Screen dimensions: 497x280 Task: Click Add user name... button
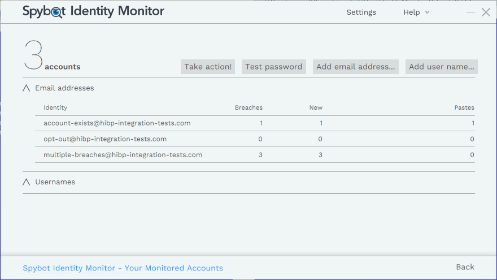(x=442, y=67)
